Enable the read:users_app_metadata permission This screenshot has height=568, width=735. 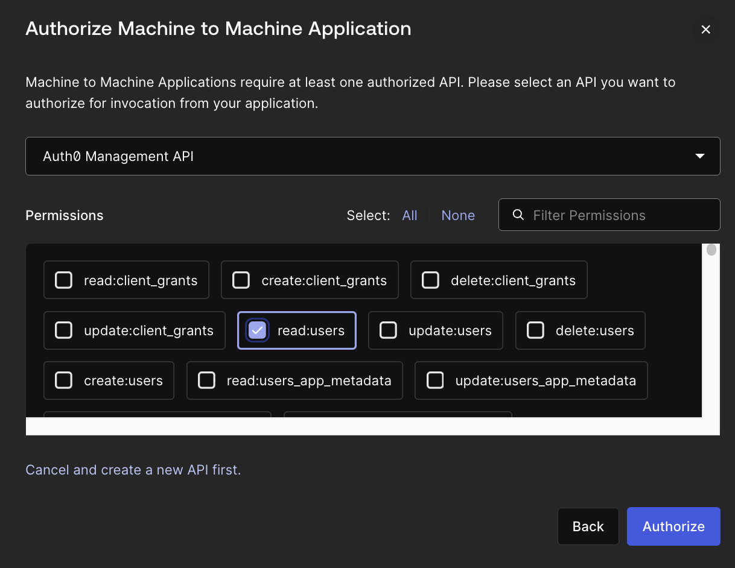[x=207, y=380]
